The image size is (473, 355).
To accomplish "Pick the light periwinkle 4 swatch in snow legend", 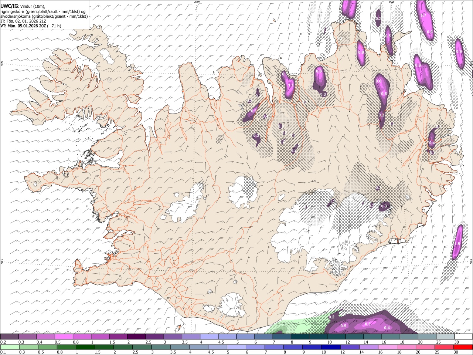I will (209, 337).
